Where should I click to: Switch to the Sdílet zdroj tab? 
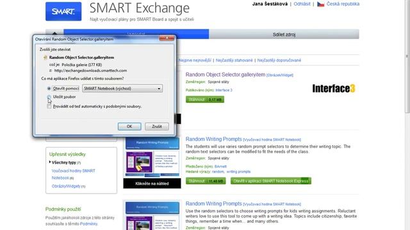[284, 34]
